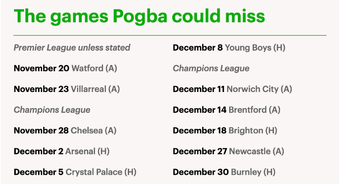
Task: Click the December 14 Brentford fixture
Action: click(227, 110)
